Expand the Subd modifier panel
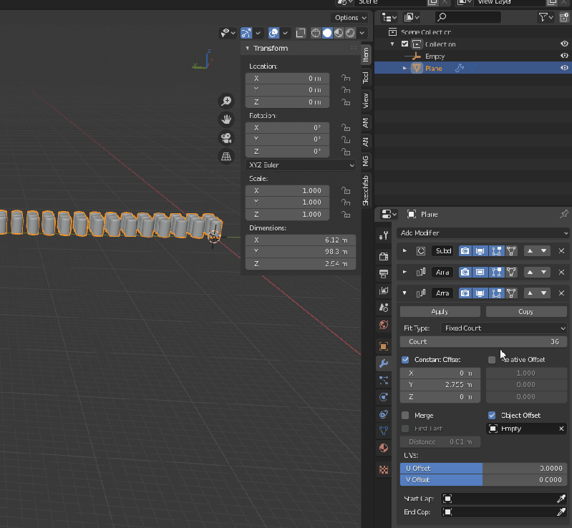 (x=404, y=250)
